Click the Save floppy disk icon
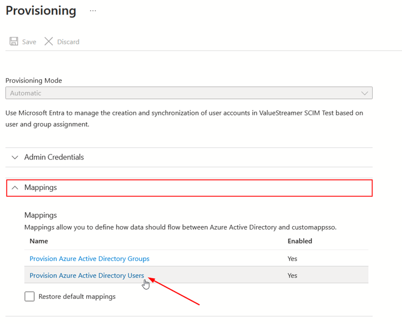The image size is (402, 324). coord(14,41)
